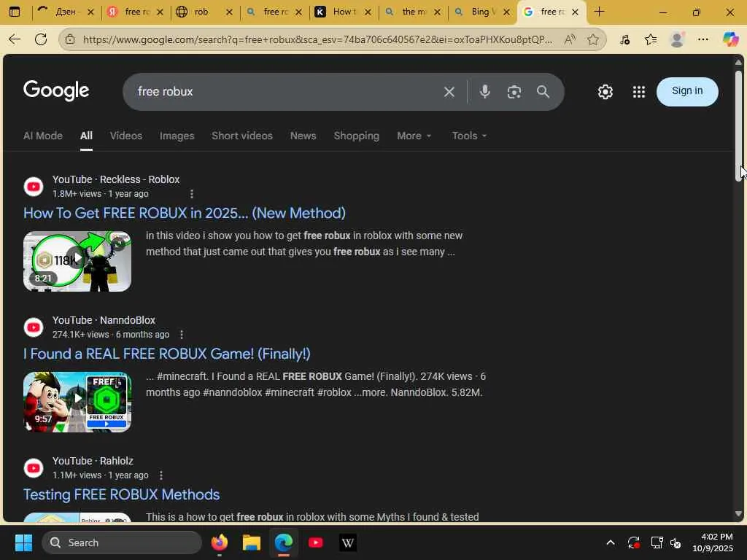Viewport: 747px width, 560px height.
Task: Switch to Videos results tab
Action: tap(125, 136)
